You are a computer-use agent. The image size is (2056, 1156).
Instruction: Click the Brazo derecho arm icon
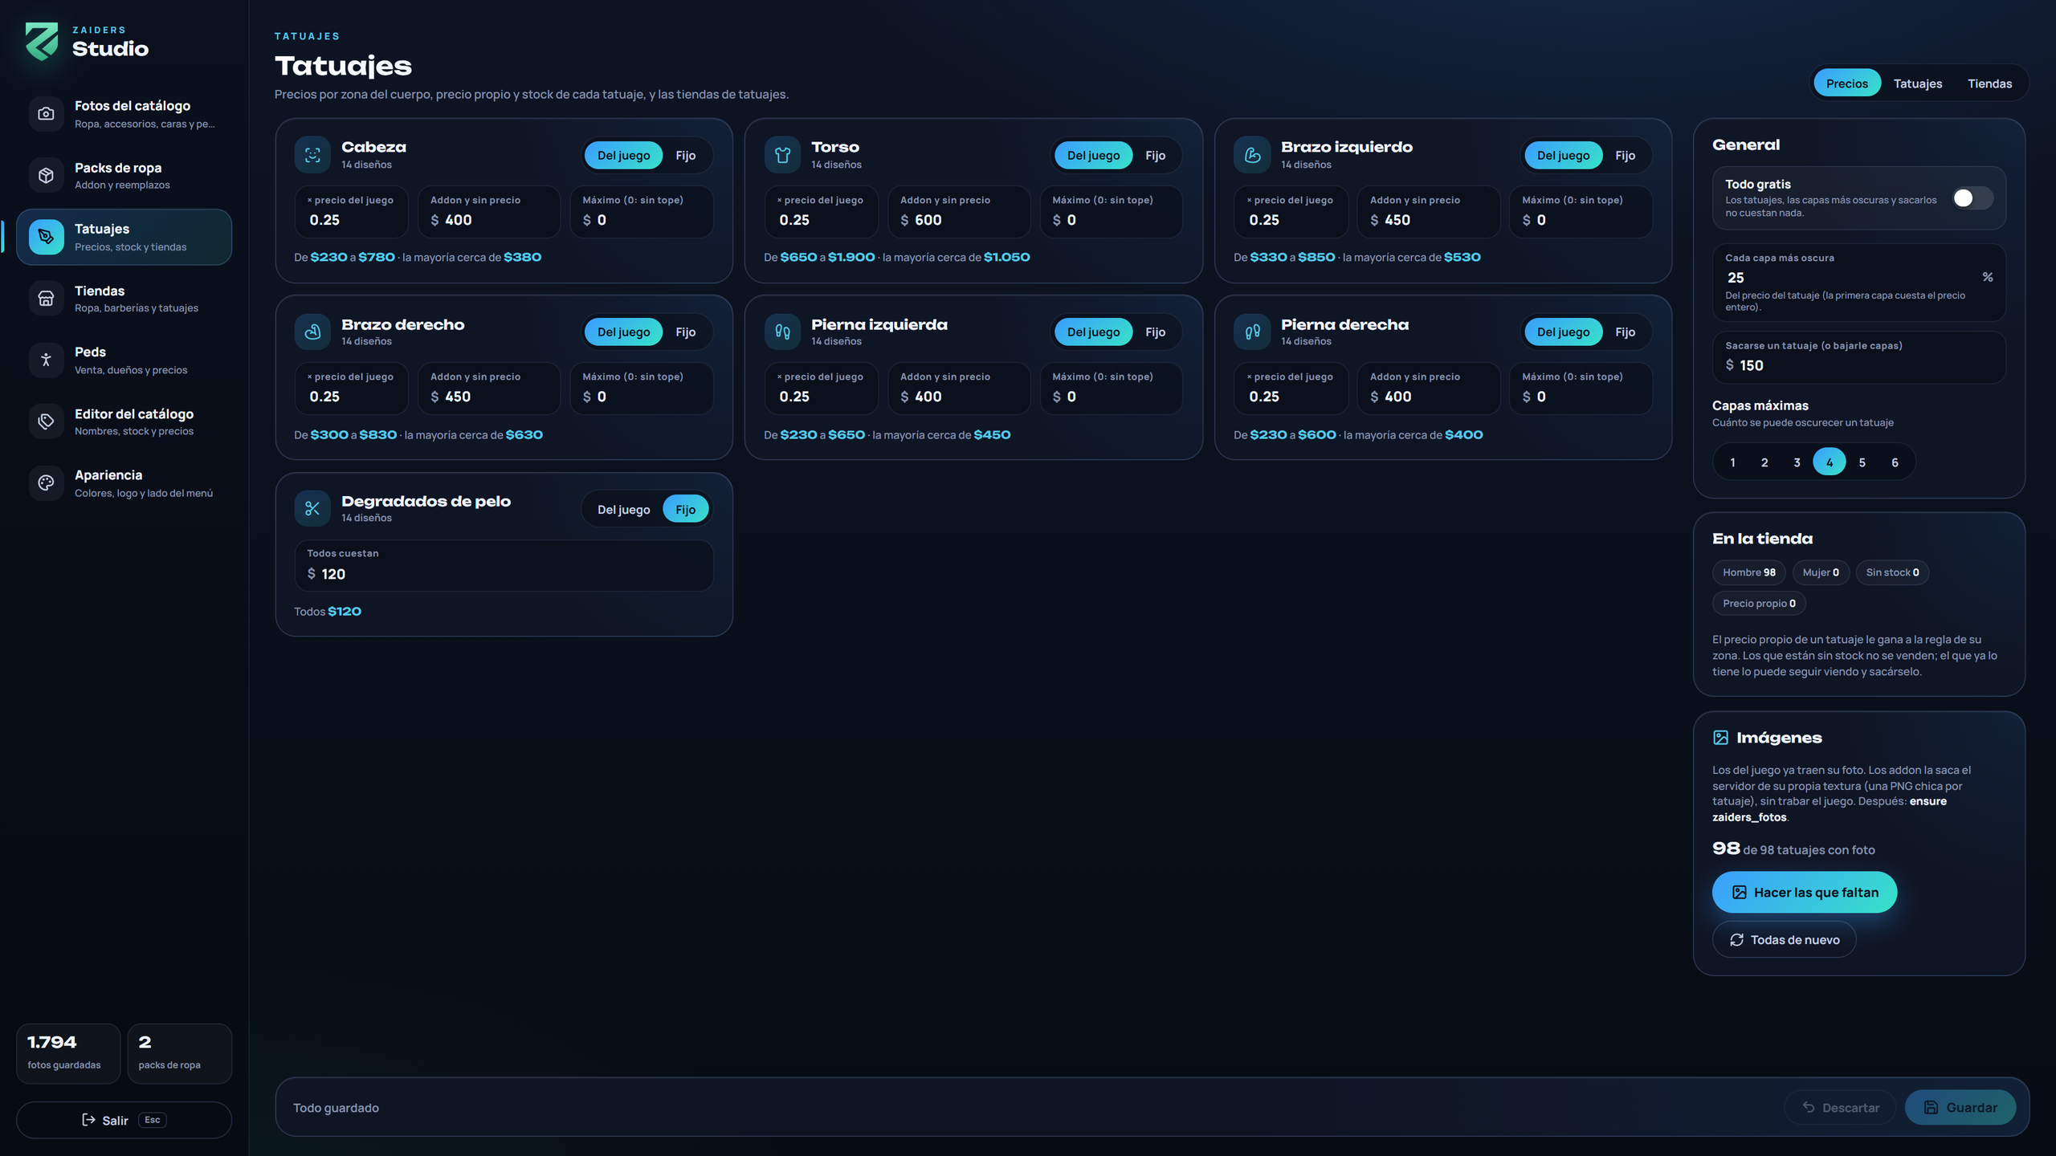pyautogui.click(x=312, y=332)
